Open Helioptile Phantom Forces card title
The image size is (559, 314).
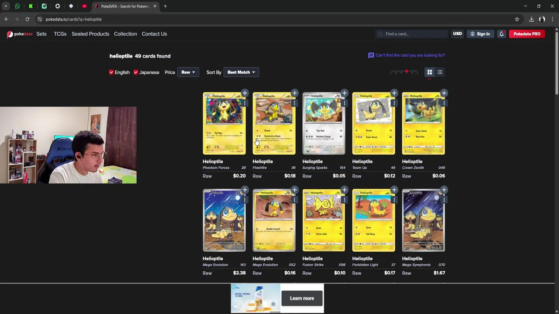click(x=213, y=161)
